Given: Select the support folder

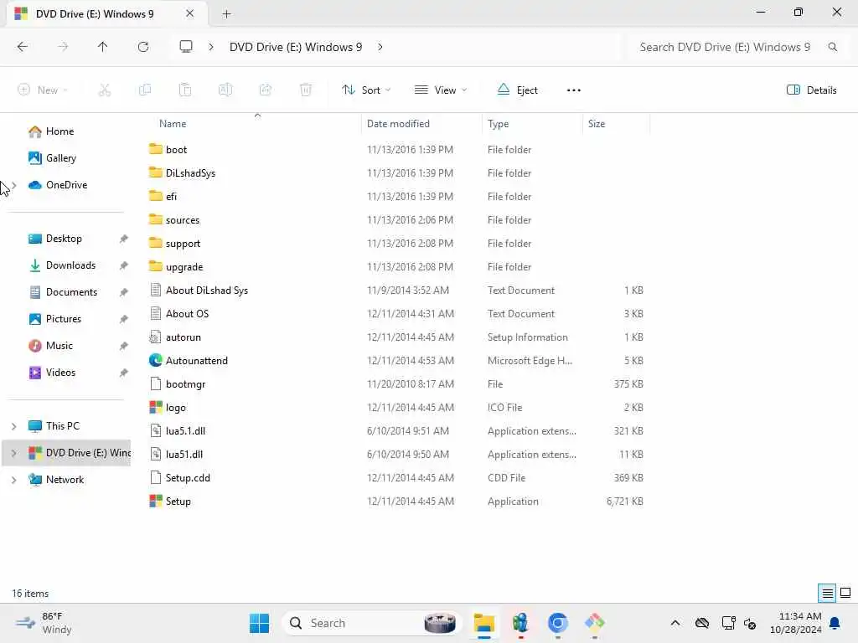Looking at the screenshot, I should [174, 244].
